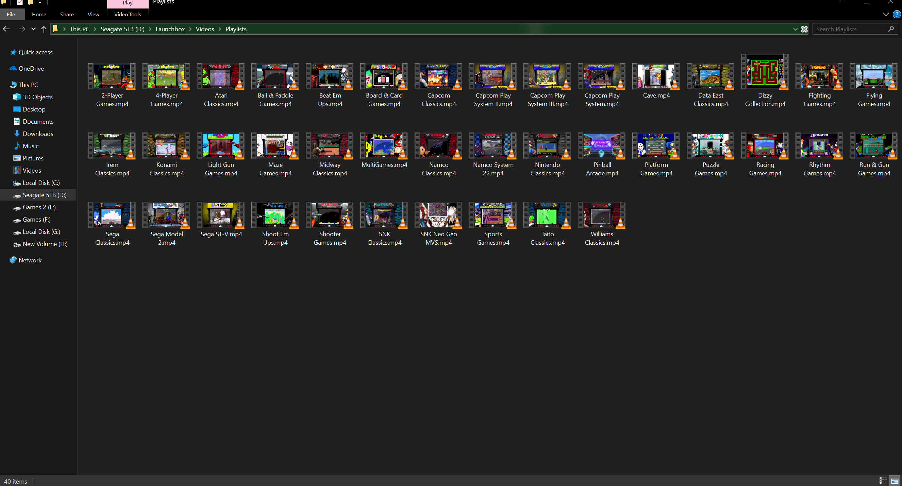Image resolution: width=902 pixels, height=486 pixels.
Task: Jump to This PC in breadcrumb
Action: 80,29
